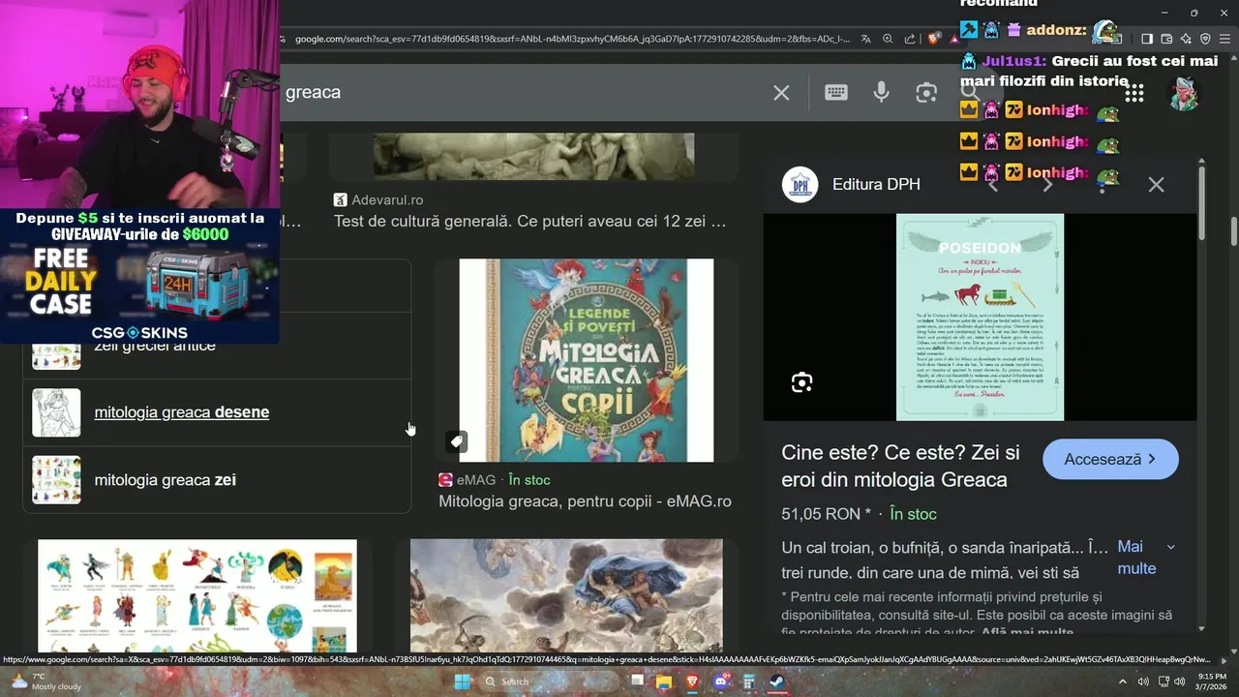1239x697 pixels.
Task: Open the Google account profile avatar
Action: coord(1184,93)
